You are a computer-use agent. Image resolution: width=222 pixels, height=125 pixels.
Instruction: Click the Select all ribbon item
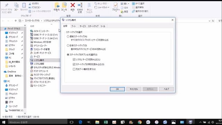click(x=138, y=3)
